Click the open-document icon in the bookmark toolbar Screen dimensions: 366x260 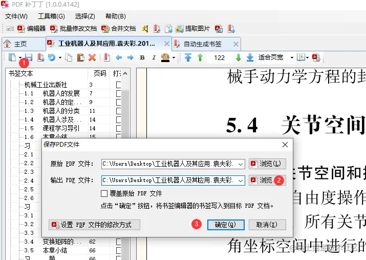[x=12, y=57]
